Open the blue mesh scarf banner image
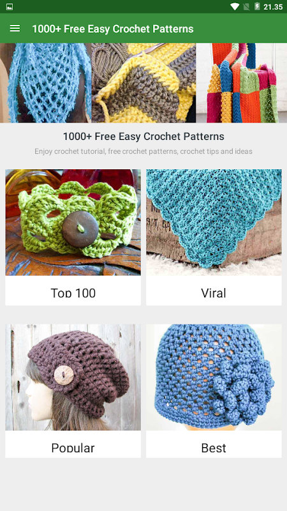 coord(45,83)
